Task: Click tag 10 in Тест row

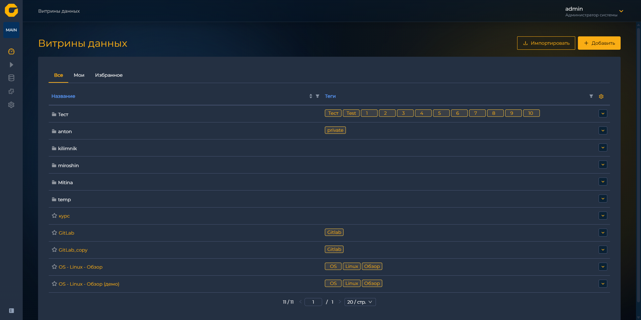Action: (x=531, y=113)
